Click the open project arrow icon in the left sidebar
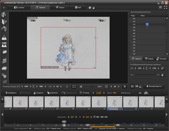This screenshot has width=169, height=131. [x=4, y=22]
